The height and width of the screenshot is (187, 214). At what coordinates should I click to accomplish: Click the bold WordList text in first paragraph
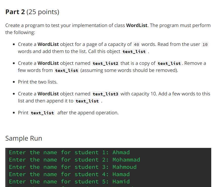click(136, 25)
